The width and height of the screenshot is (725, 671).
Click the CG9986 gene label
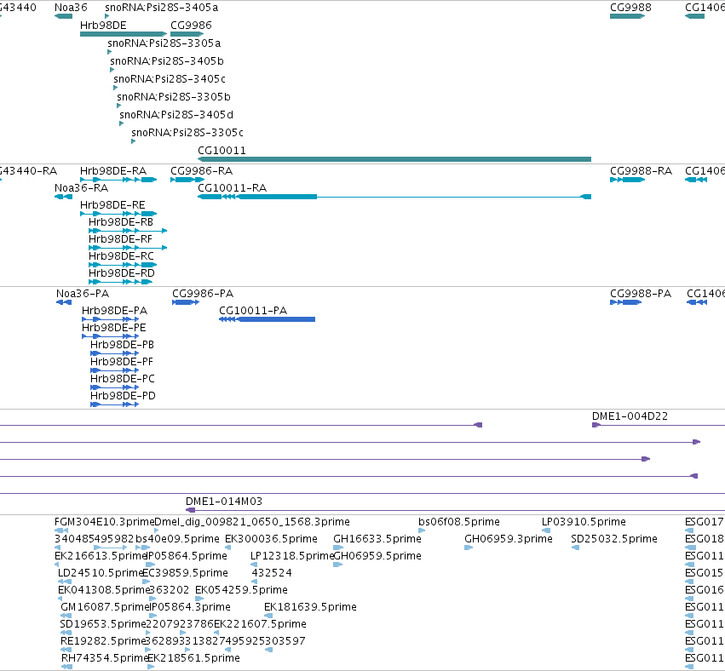point(191,26)
